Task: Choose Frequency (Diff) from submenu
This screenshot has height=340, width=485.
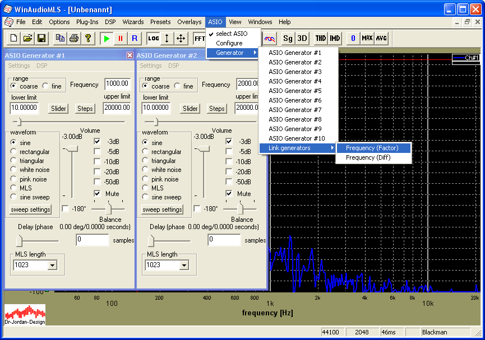Action: point(368,157)
